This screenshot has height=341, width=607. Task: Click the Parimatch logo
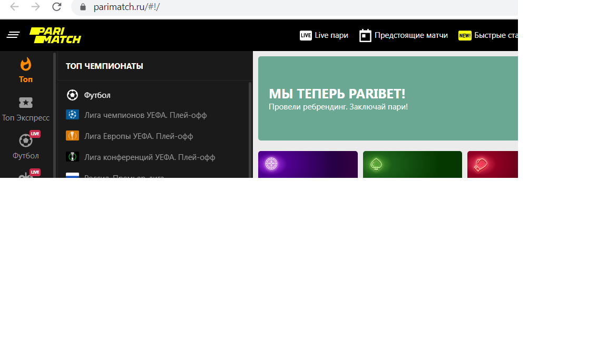click(55, 35)
